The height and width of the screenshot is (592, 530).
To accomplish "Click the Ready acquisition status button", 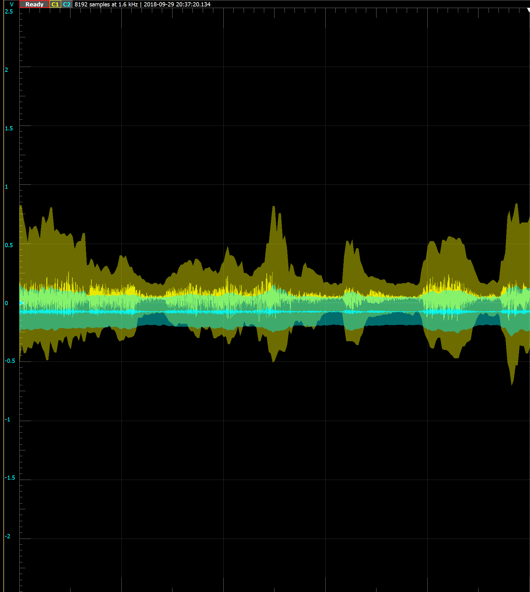I will pyautogui.click(x=34, y=4).
